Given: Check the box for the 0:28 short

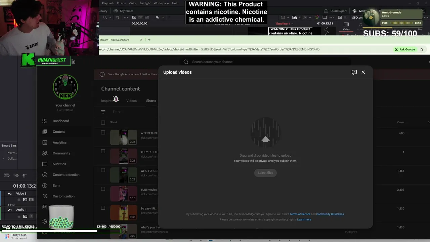Looking at the screenshot, I should [103, 170].
